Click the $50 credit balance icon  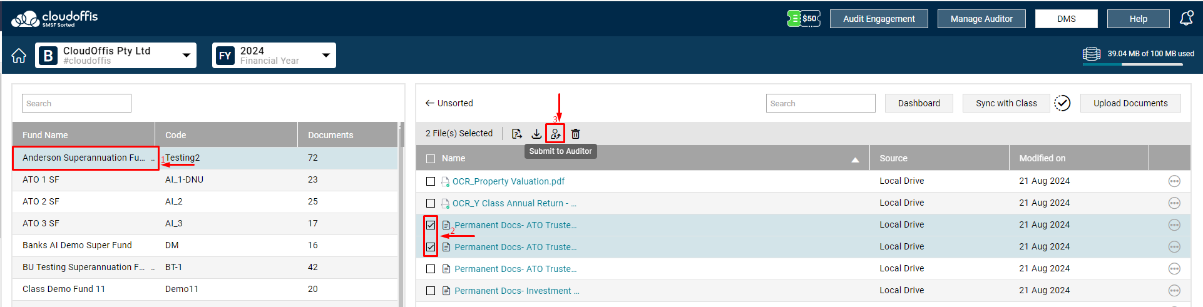[804, 19]
